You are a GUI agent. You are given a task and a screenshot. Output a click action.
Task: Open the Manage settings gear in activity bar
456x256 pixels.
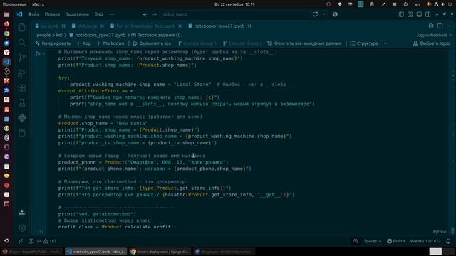pyautogui.click(x=22, y=228)
